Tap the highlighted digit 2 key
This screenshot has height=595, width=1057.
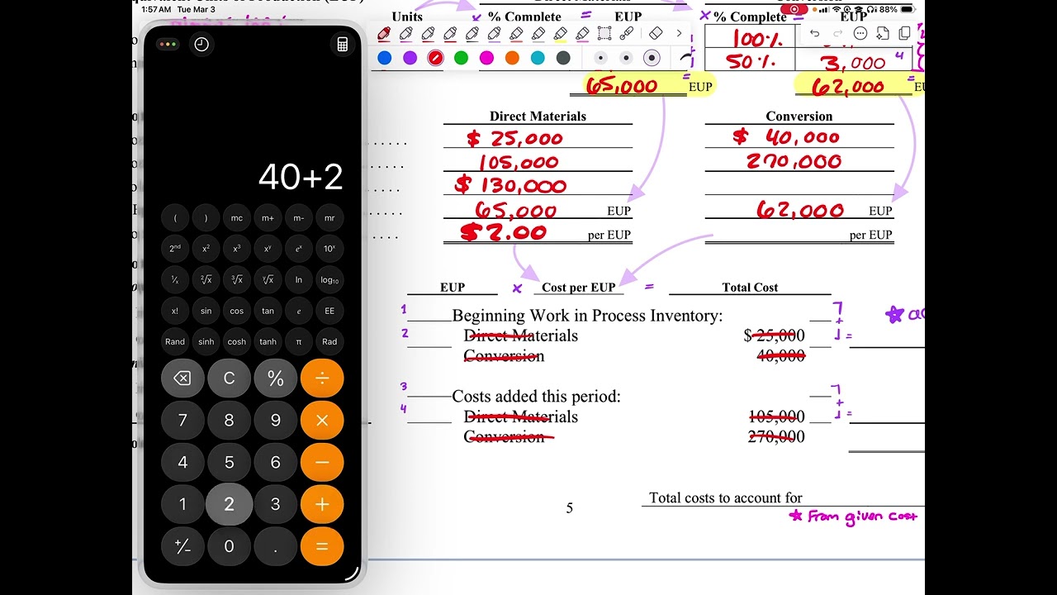point(229,504)
